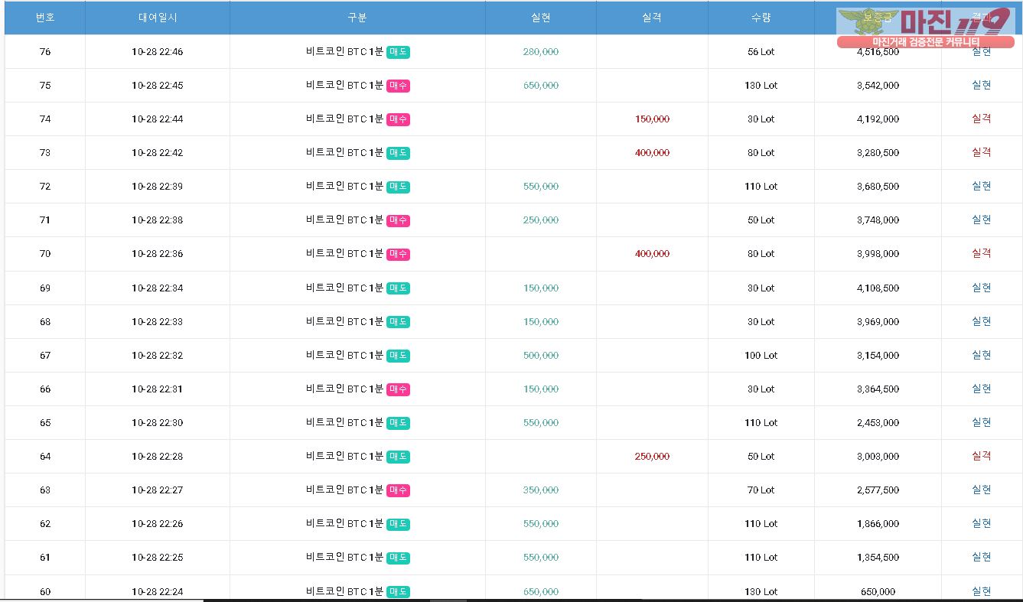Click the red 실격 result in row 64
This screenshot has height=602, width=1023.
pyautogui.click(x=982, y=456)
